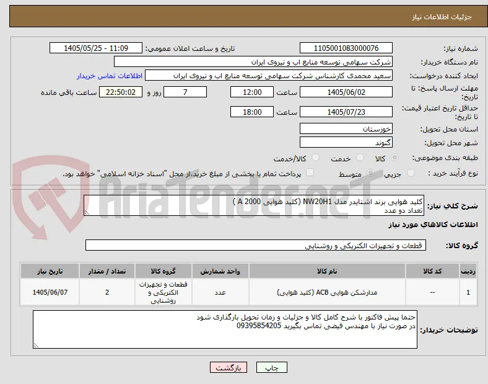Click the buyer organization name field

click(253, 61)
